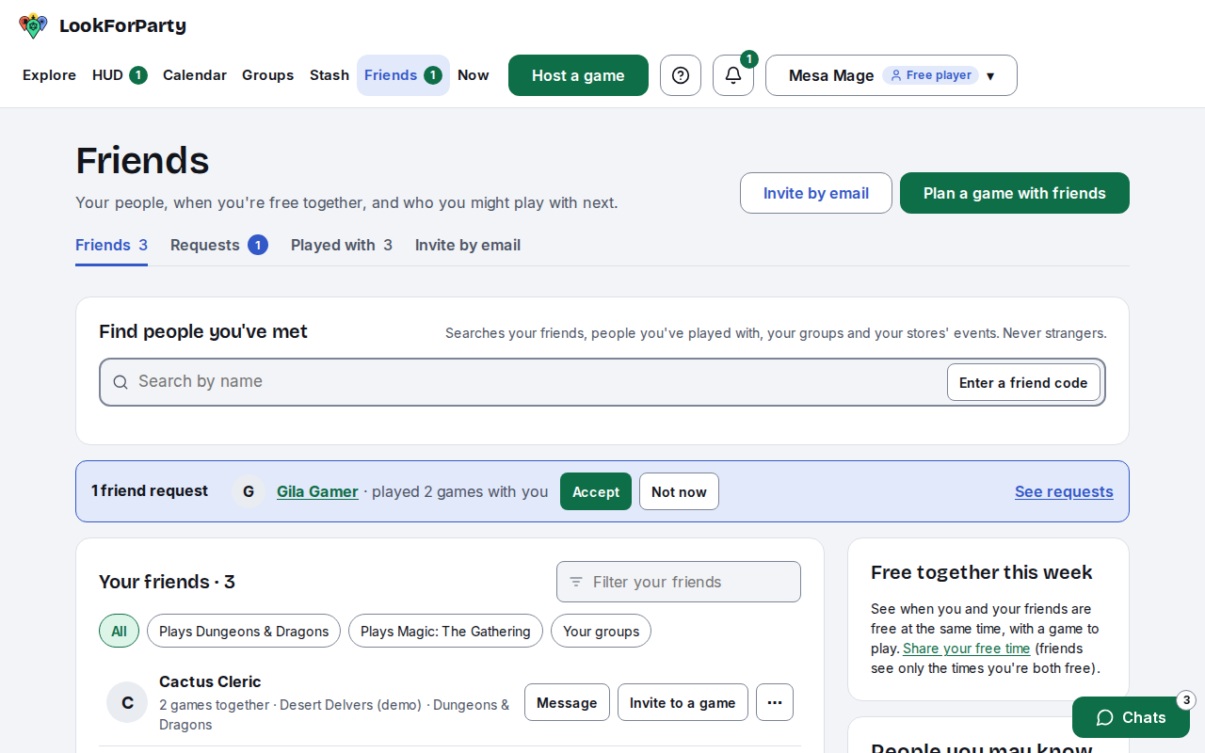1205x753 pixels.
Task: Click the Gila Gamer avatar
Action: click(x=249, y=491)
